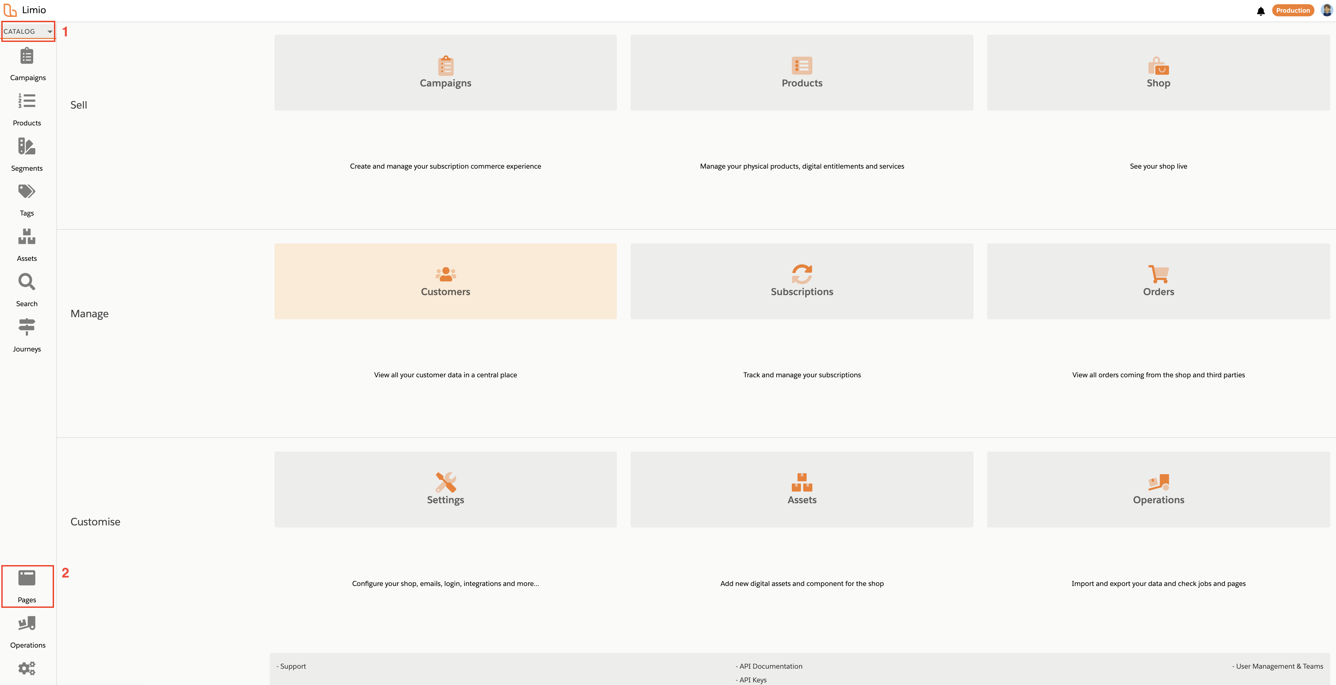Go to Segments in the sidebar
The image size is (1336, 685).
(x=27, y=155)
